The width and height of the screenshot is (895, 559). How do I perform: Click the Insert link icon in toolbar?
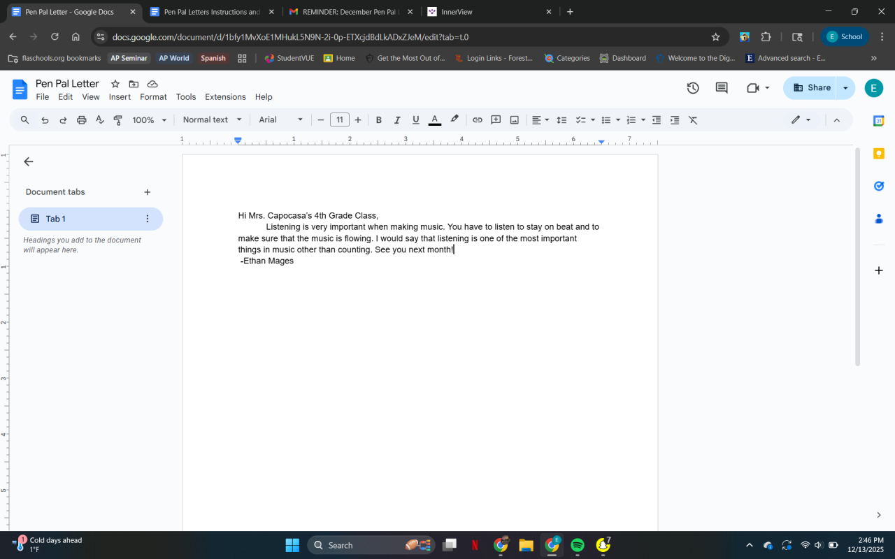coord(478,120)
